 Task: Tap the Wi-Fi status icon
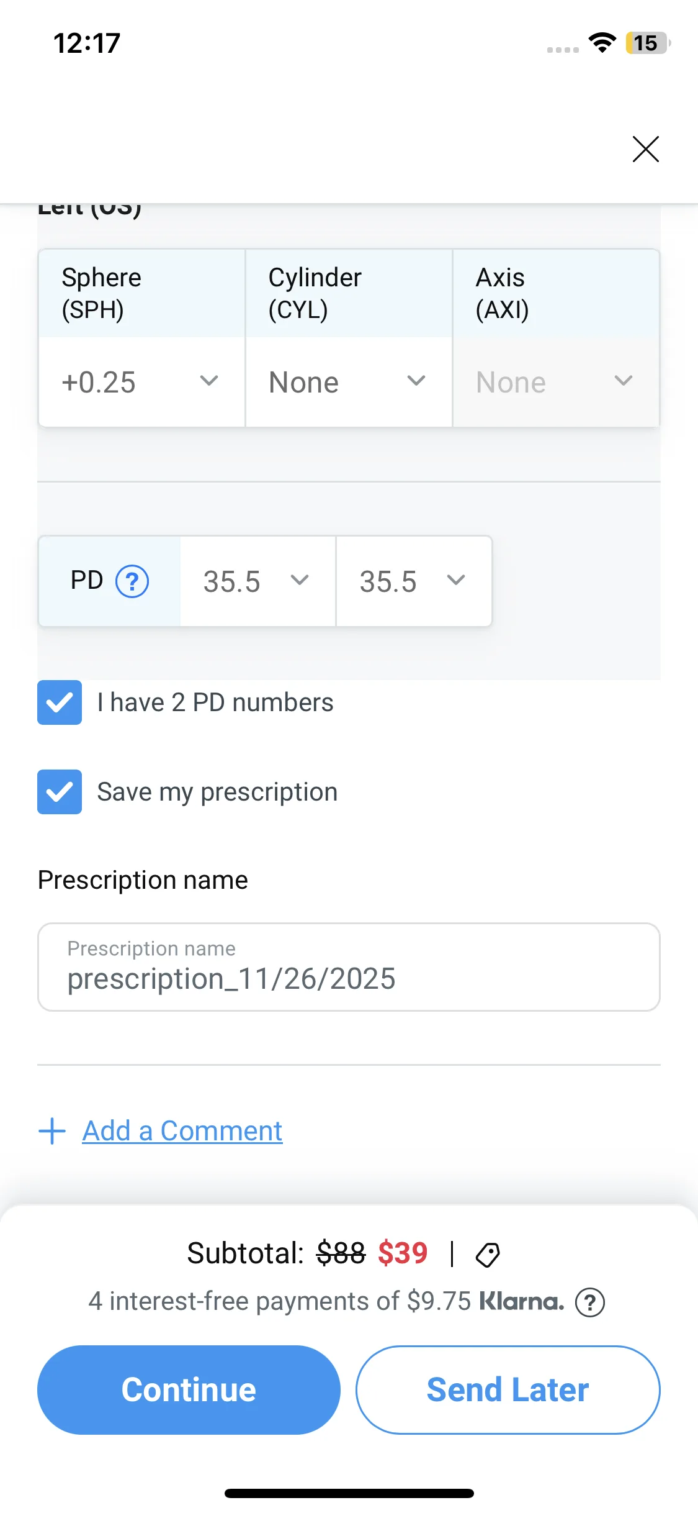click(602, 43)
